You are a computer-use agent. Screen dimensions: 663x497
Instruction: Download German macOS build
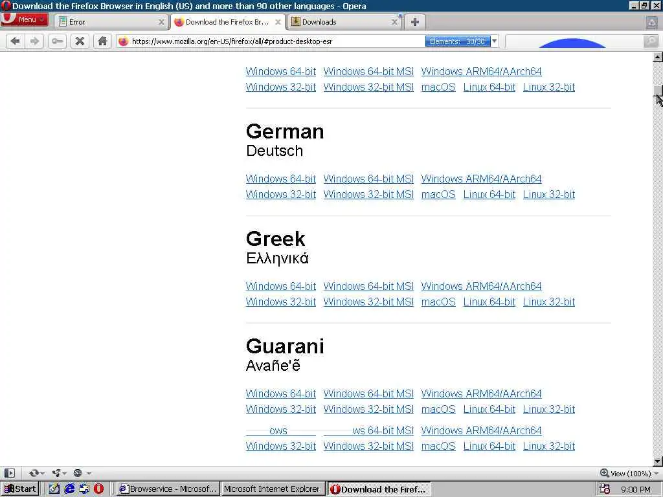[x=438, y=194]
